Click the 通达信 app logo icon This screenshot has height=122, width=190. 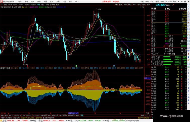(2, 2)
